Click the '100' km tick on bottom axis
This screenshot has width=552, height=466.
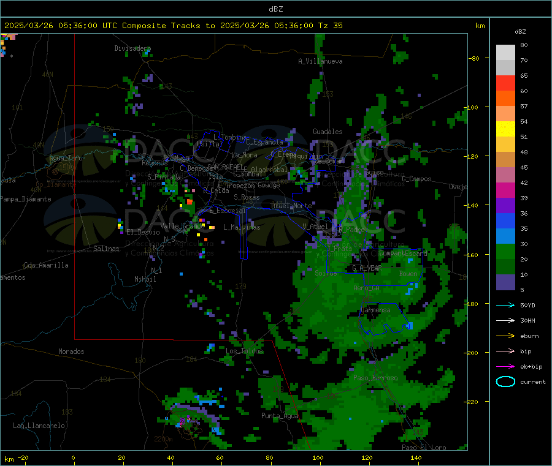tap(318, 457)
